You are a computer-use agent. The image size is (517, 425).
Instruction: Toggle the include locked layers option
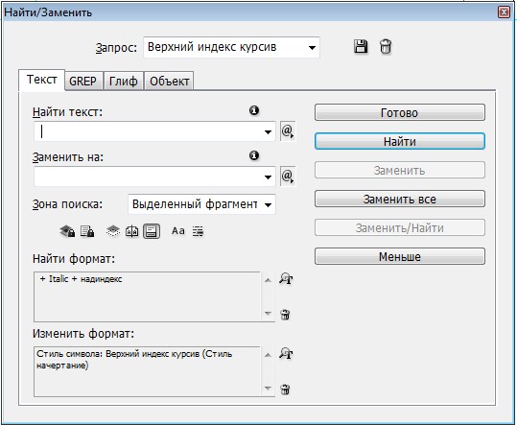coord(67,231)
